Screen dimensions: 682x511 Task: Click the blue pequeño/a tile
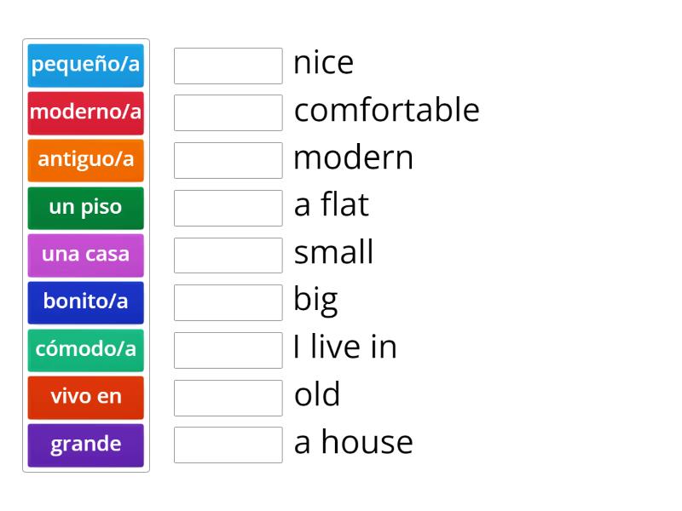[85, 66]
